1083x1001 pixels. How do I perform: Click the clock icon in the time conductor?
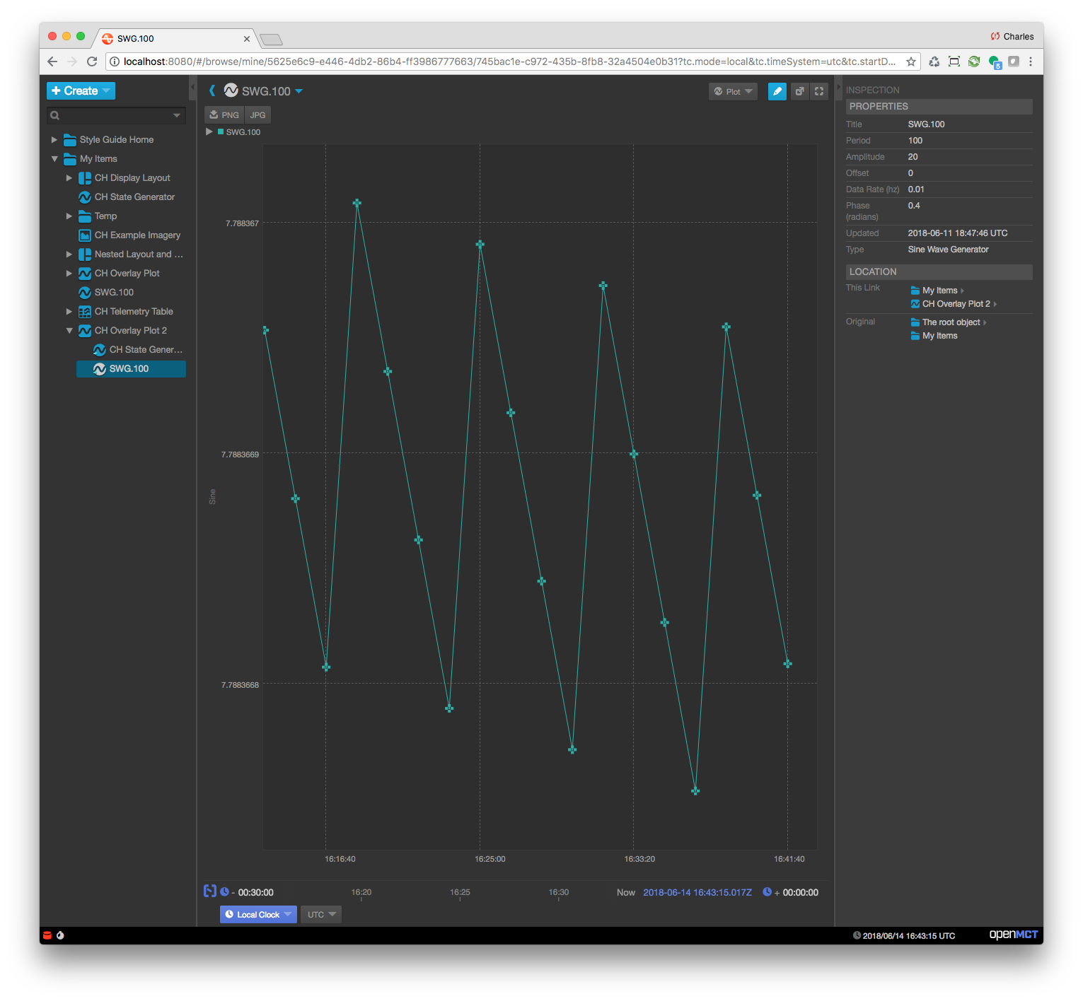[x=225, y=891]
